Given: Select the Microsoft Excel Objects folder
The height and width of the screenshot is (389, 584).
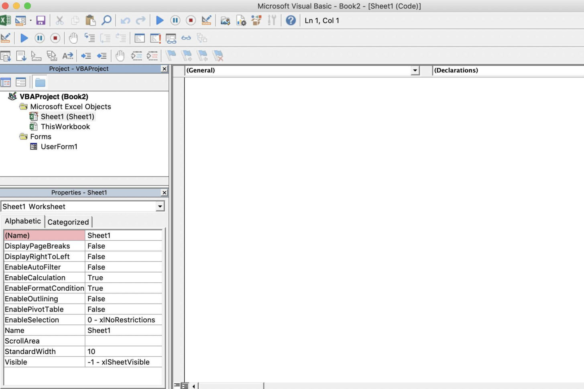Looking at the screenshot, I should [x=70, y=107].
